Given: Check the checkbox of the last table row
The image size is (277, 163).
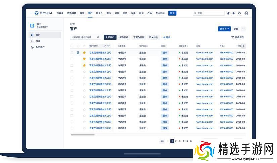Looking at the screenshot, I should click(x=72, y=128).
